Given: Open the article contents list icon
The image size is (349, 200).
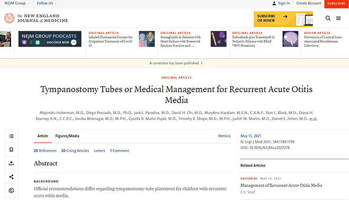Looking at the screenshot, I should [11, 136].
